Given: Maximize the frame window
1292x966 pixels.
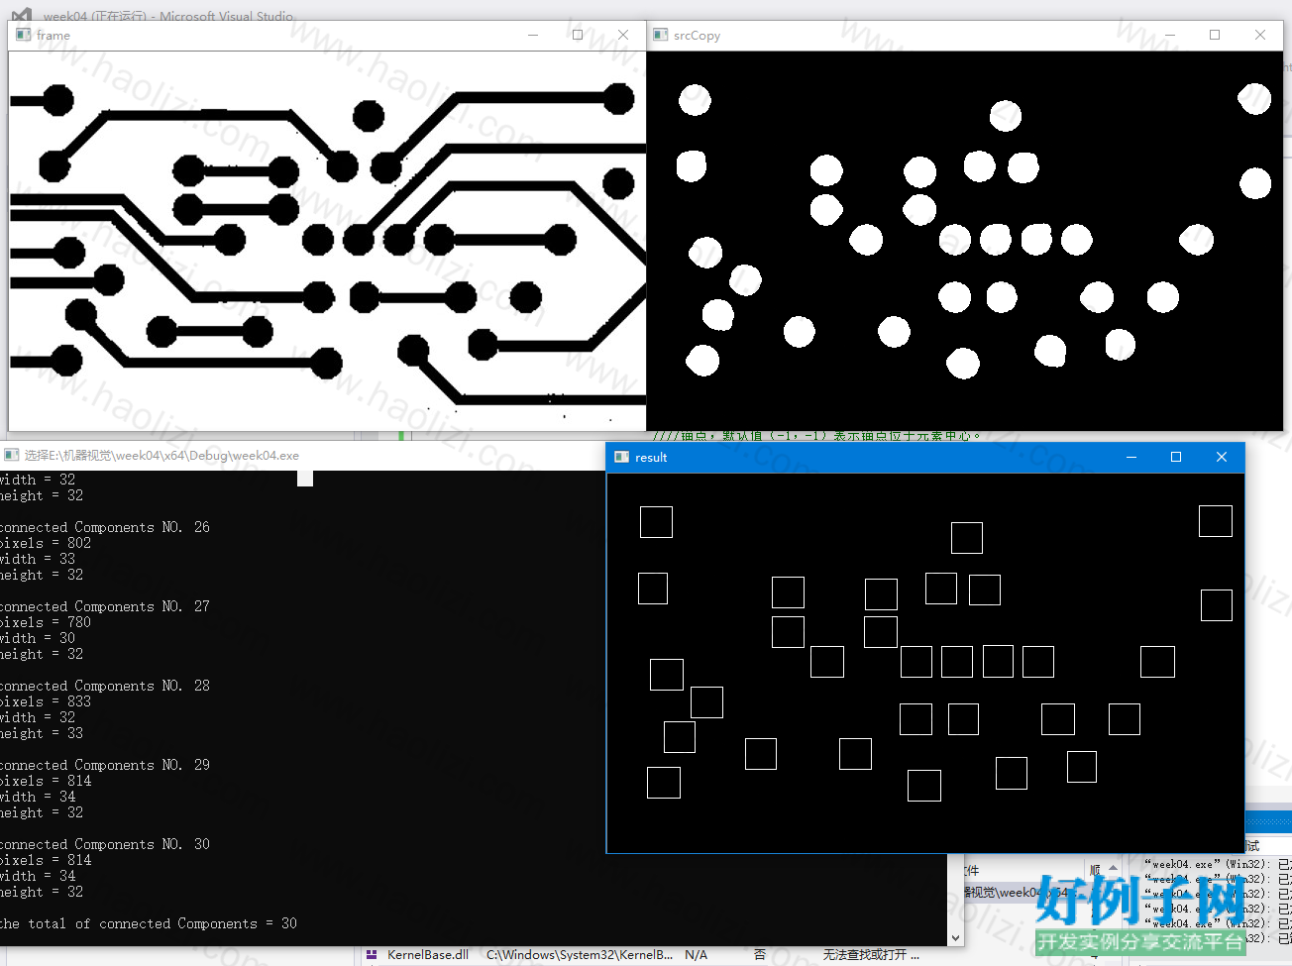Looking at the screenshot, I should (x=578, y=35).
